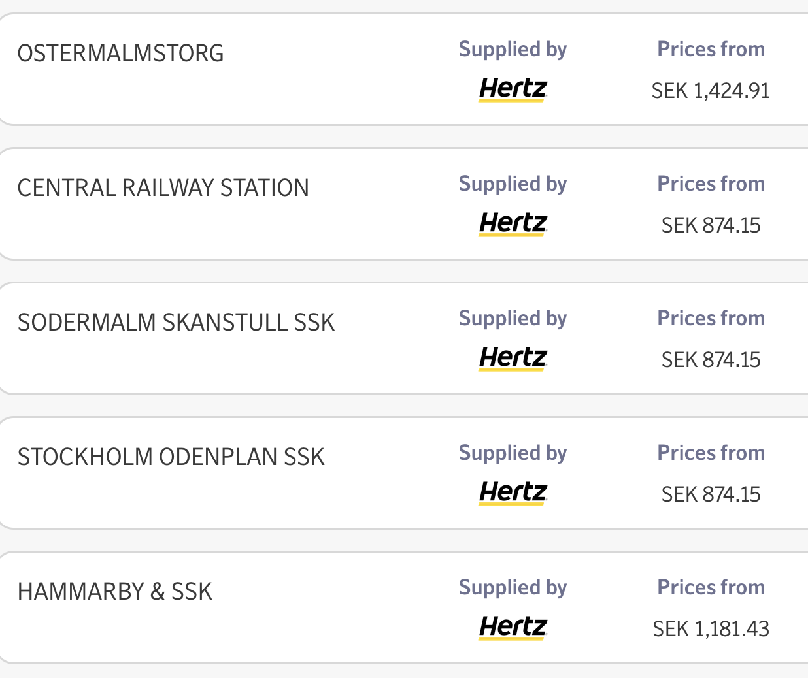
Task: Click the Hertz logo in the Ostermalmstorg row
Action: point(513,89)
